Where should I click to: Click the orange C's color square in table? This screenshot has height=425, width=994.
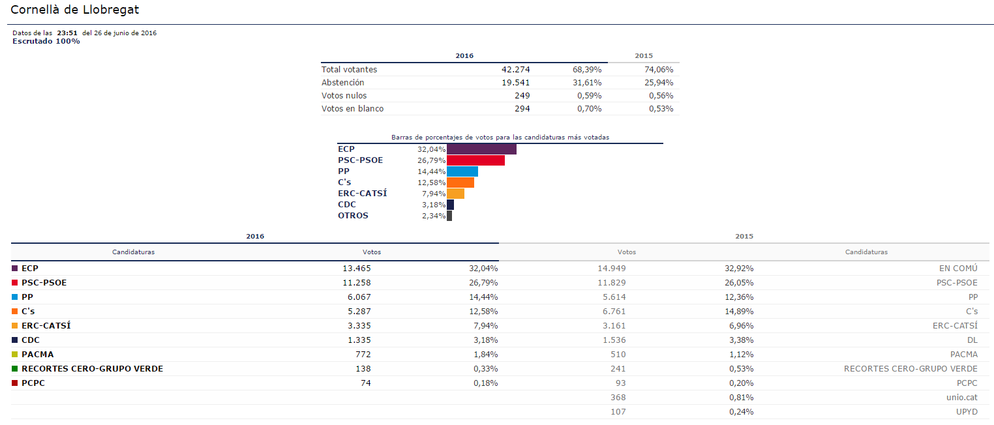coord(15,311)
